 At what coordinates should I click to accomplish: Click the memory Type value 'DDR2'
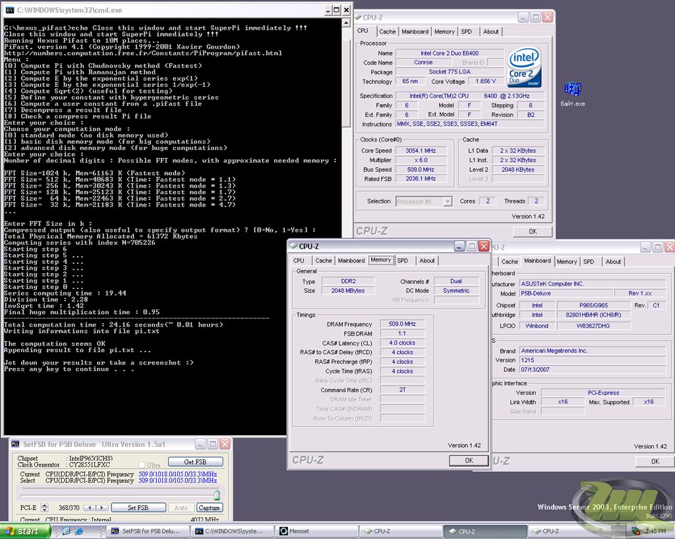[348, 281]
